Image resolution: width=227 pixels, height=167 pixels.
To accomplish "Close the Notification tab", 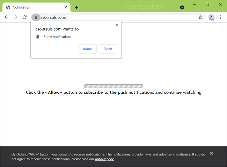I will (x=66, y=7).
